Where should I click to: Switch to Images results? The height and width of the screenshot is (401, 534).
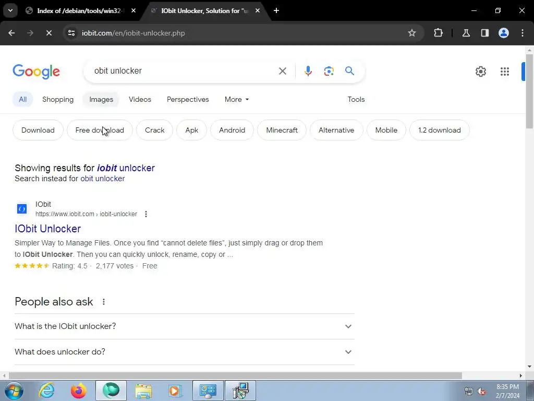click(x=101, y=99)
